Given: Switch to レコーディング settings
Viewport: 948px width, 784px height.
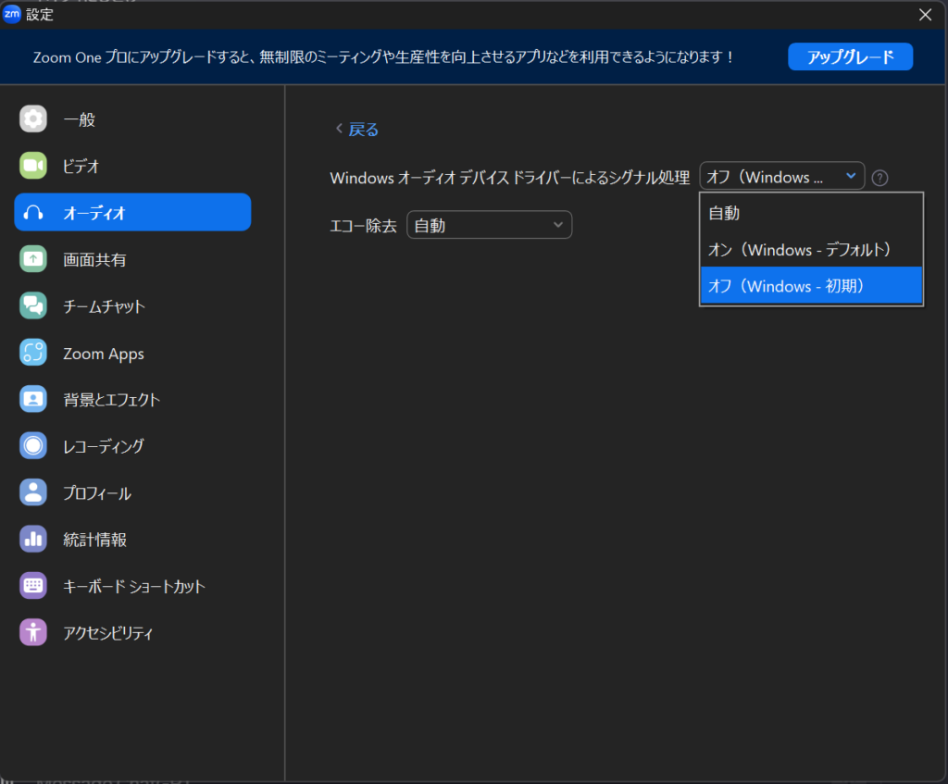Looking at the screenshot, I should point(132,446).
